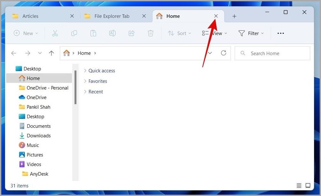321x196 pixels.
Task: Open the Sort dropdown menu
Action: (x=179, y=33)
